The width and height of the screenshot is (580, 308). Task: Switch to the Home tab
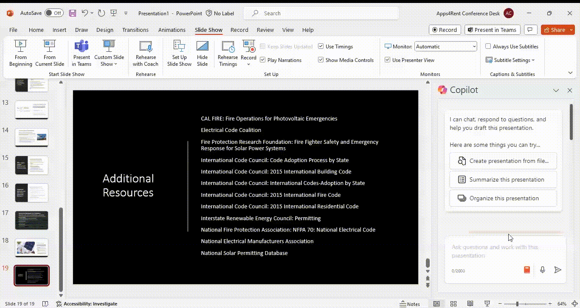[36, 30]
